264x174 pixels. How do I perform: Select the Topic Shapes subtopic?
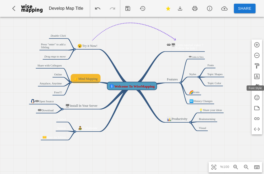215,74
